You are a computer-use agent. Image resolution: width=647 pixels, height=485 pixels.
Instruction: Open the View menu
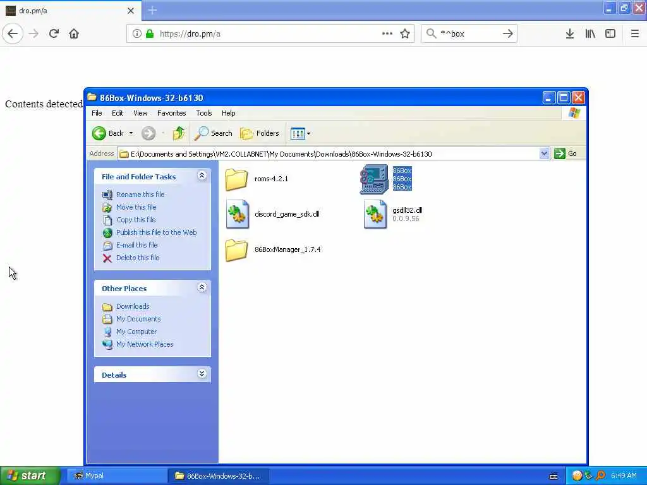(140, 113)
